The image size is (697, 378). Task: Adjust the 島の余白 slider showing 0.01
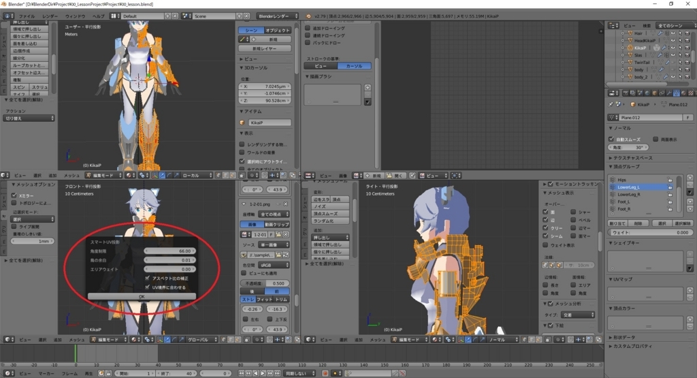(x=169, y=260)
